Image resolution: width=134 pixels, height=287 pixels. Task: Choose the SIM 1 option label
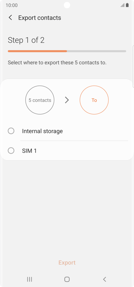pyautogui.click(x=29, y=151)
